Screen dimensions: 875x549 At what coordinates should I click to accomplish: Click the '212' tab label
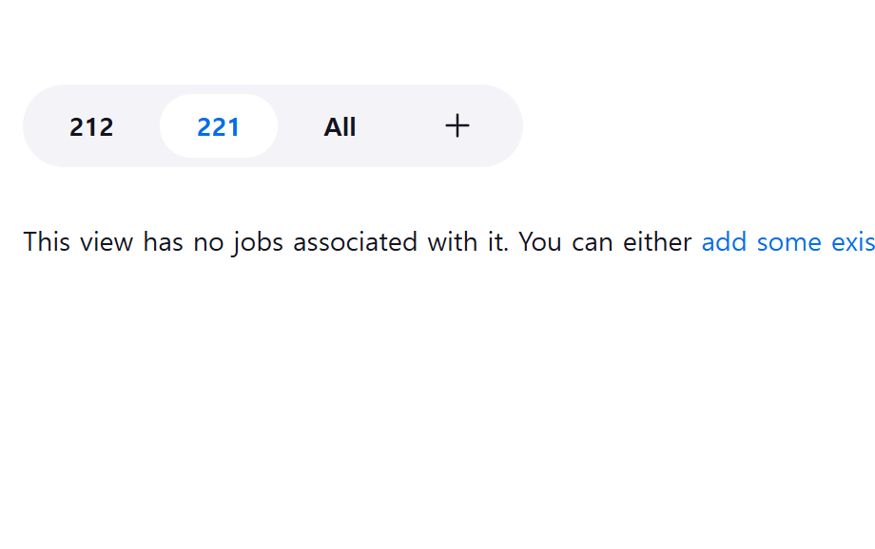pyautogui.click(x=91, y=126)
